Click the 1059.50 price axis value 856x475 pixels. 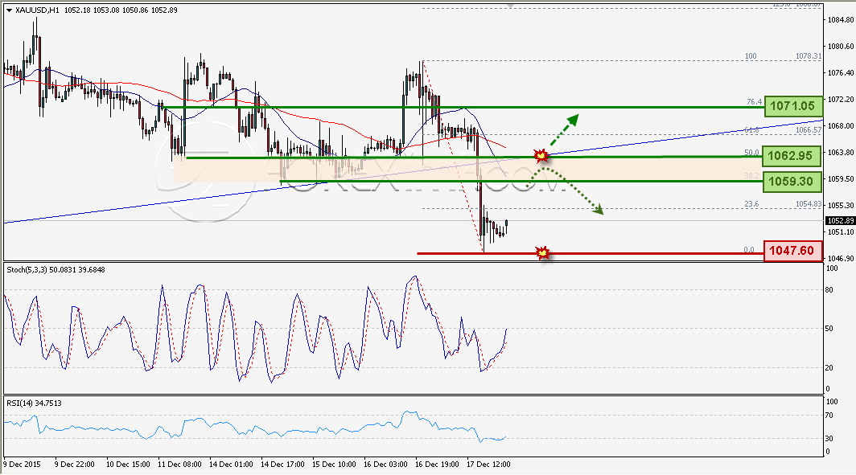pos(841,178)
